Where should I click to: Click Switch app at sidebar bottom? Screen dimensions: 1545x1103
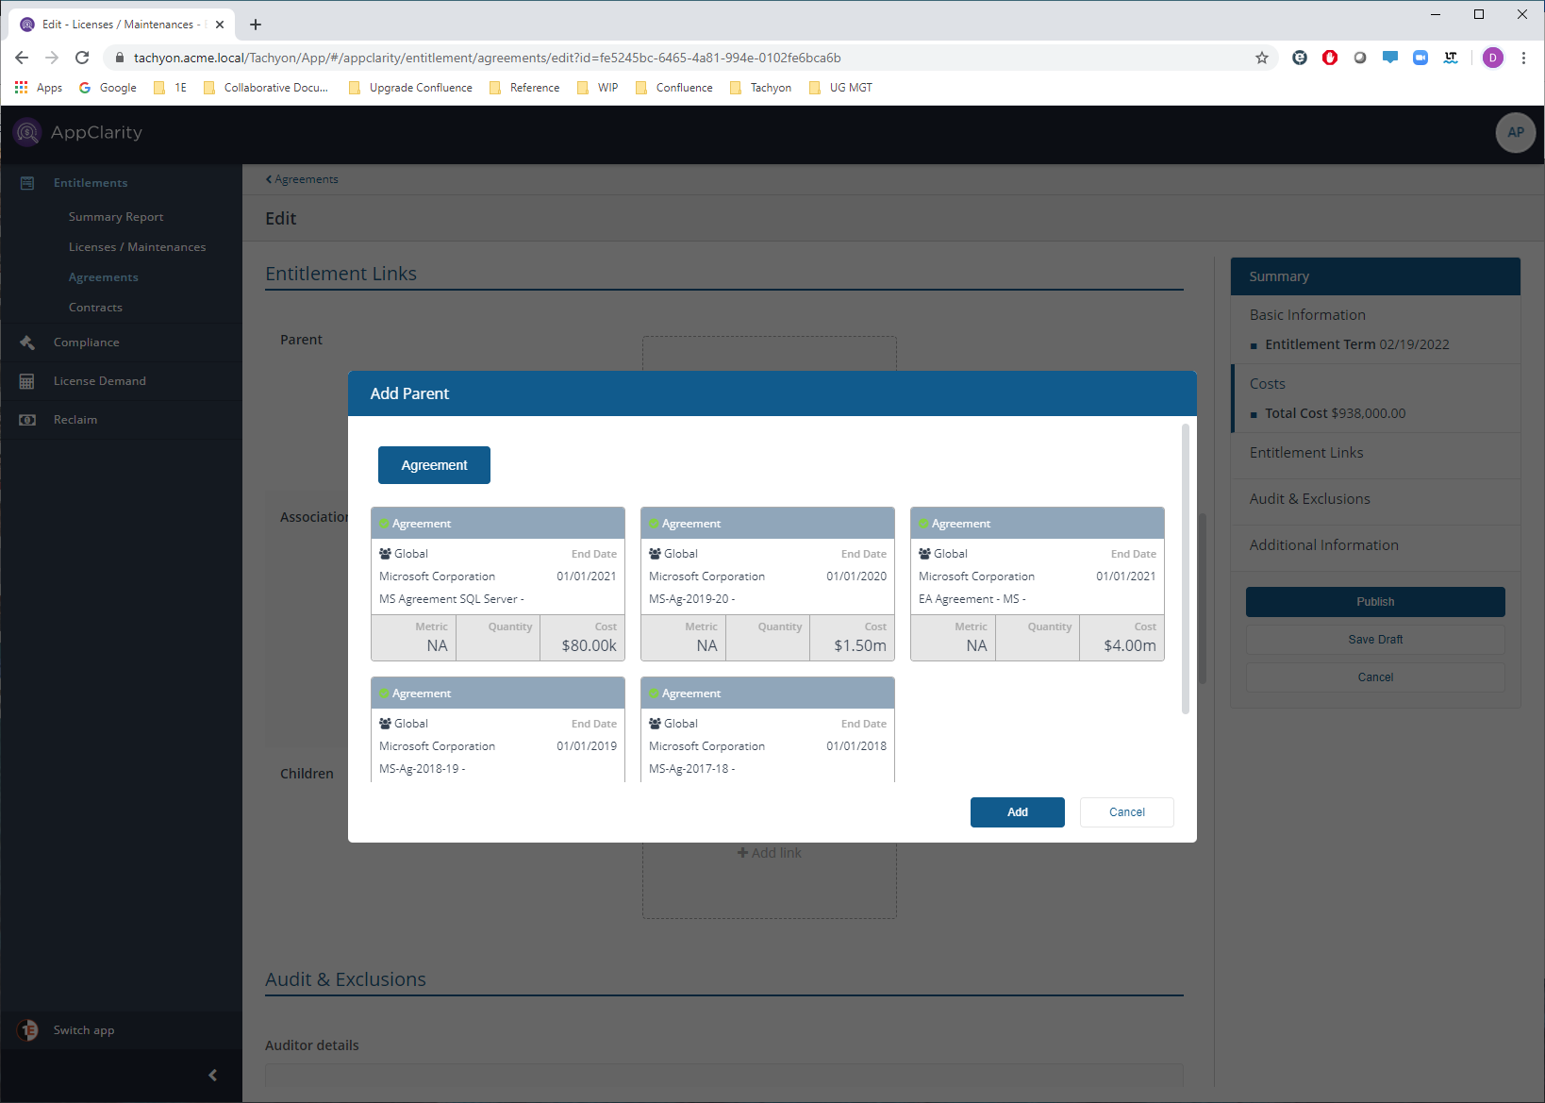(84, 1030)
